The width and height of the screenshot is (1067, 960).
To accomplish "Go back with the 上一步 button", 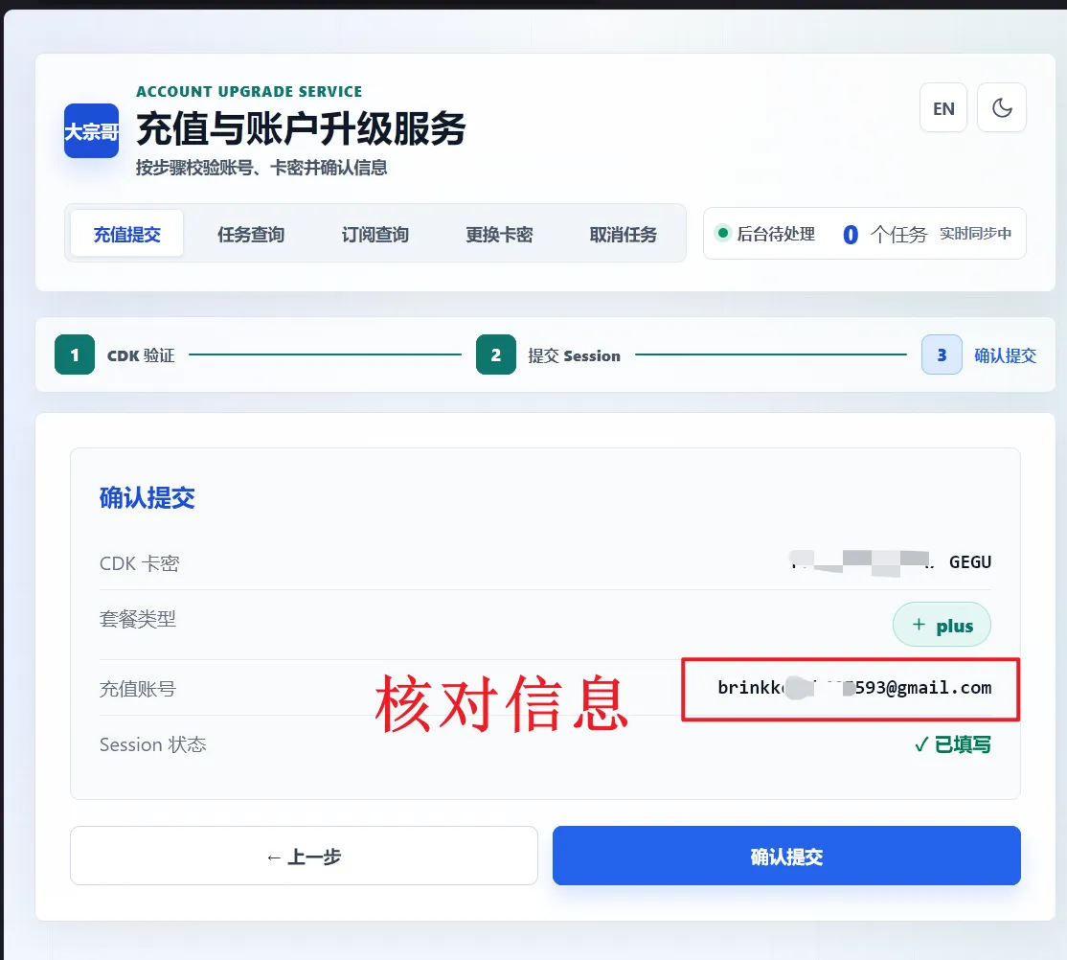I will (x=304, y=856).
